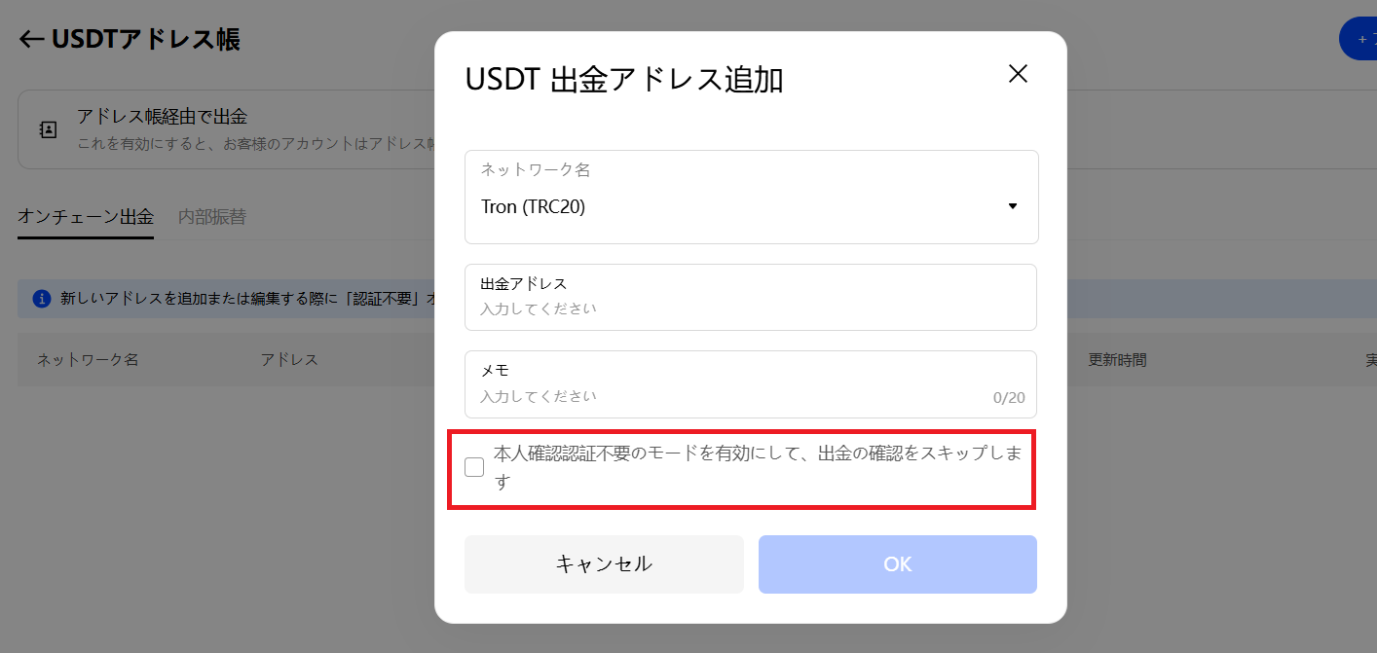Enable the skip-verification checkbox

pos(474,467)
